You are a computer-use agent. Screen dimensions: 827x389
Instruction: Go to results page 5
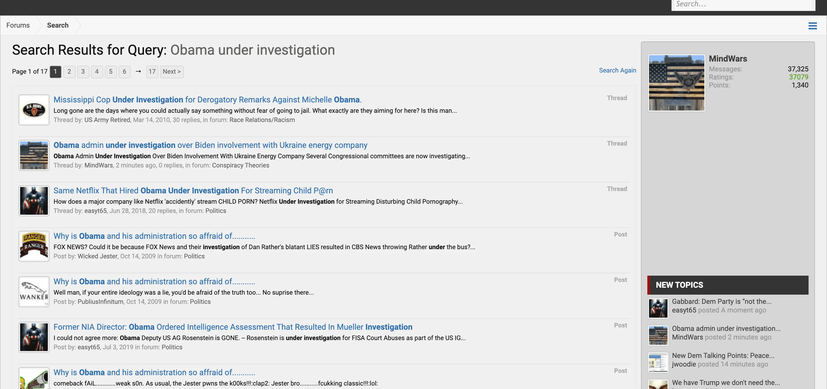tap(111, 72)
